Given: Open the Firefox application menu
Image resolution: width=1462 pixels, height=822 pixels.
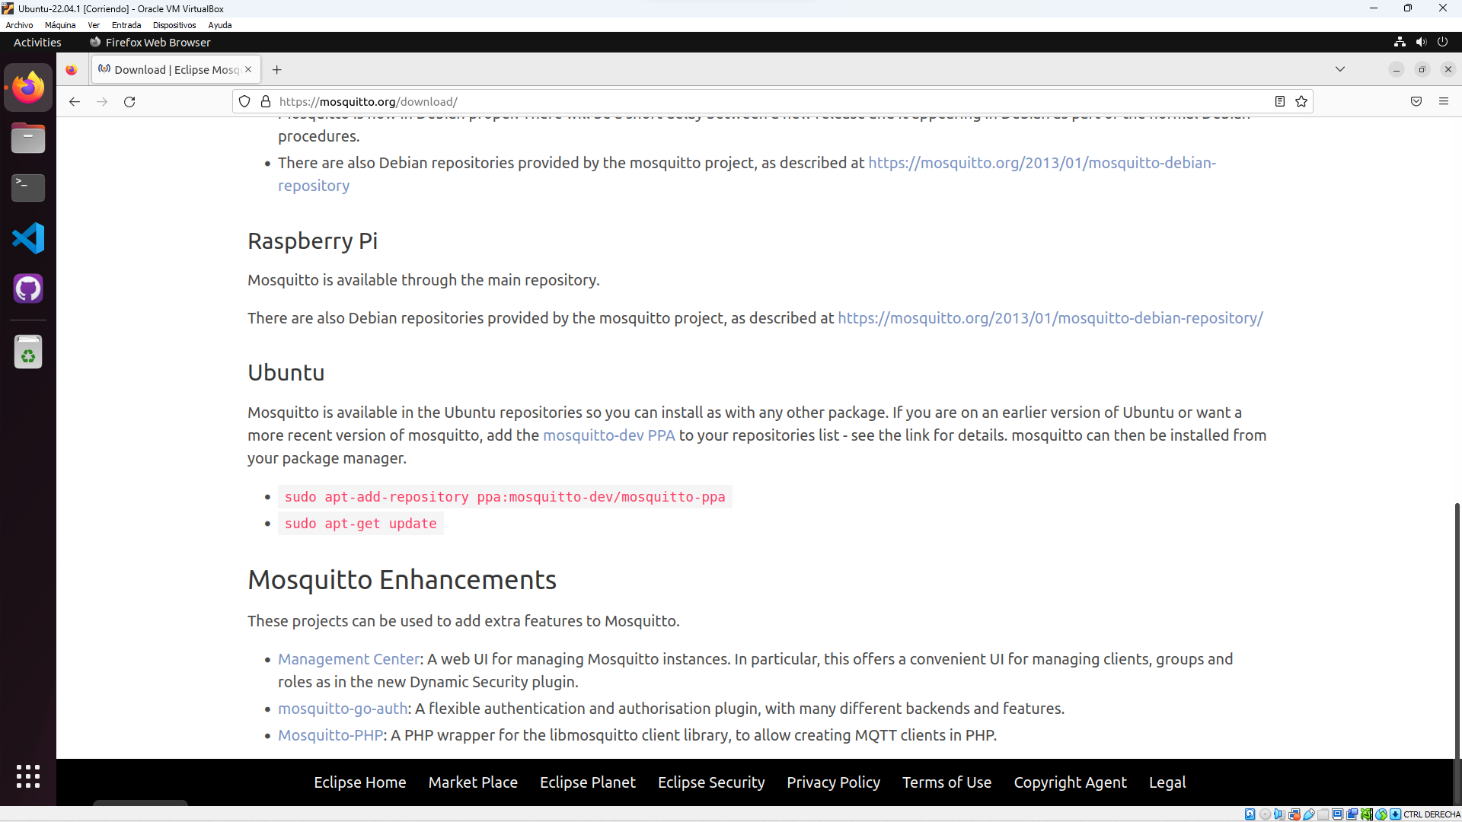Looking at the screenshot, I should tap(1444, 101).
